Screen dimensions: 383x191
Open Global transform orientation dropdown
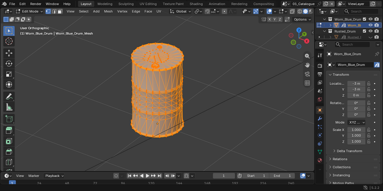point(180,11)
